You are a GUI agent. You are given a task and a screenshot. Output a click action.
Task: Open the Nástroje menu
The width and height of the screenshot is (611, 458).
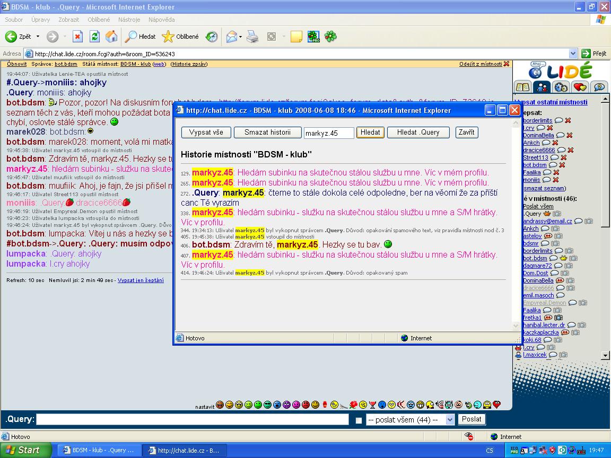point(129,20)
